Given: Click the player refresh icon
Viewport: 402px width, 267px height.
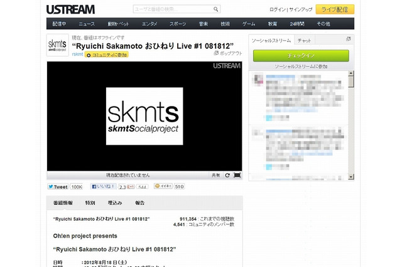Looking at the screenshot, I should [227, 175].
